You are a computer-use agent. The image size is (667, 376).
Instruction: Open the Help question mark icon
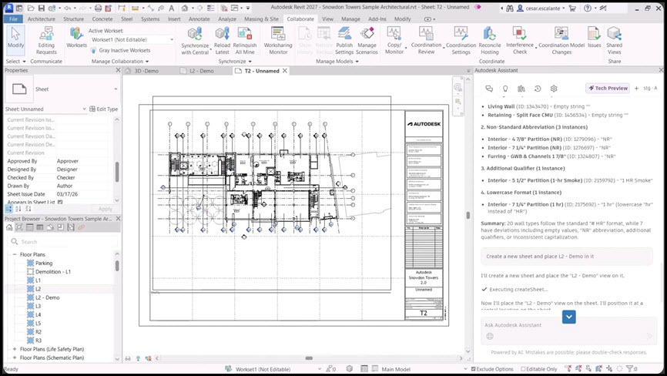point(588,8)
